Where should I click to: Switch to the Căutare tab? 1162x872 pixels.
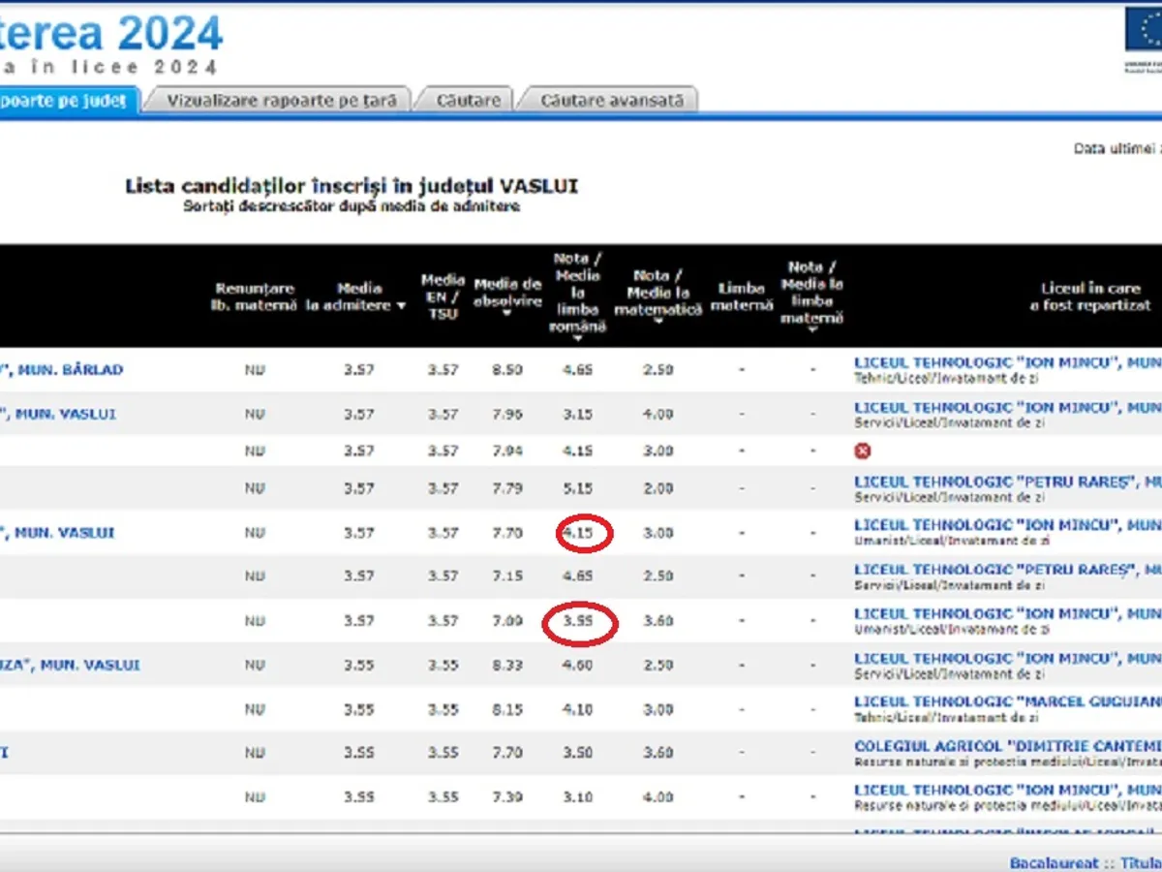point(468,101)
